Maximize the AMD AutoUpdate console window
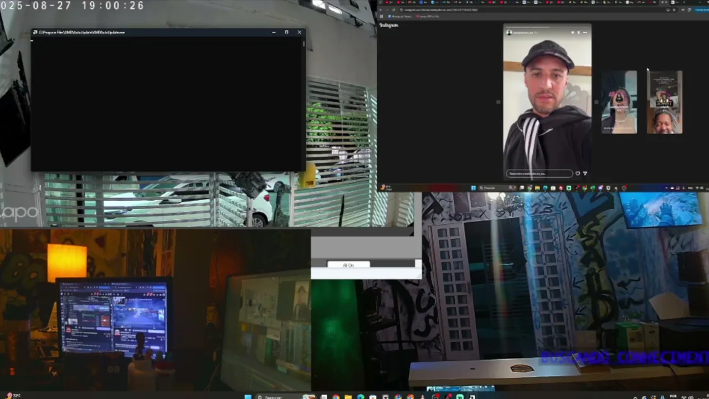 point(286,32)
